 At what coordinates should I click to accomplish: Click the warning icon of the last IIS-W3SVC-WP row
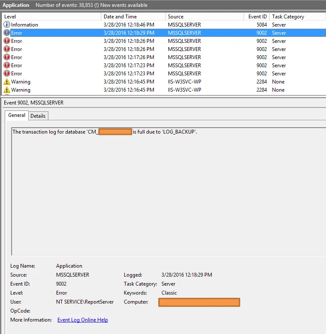[7, 89]
